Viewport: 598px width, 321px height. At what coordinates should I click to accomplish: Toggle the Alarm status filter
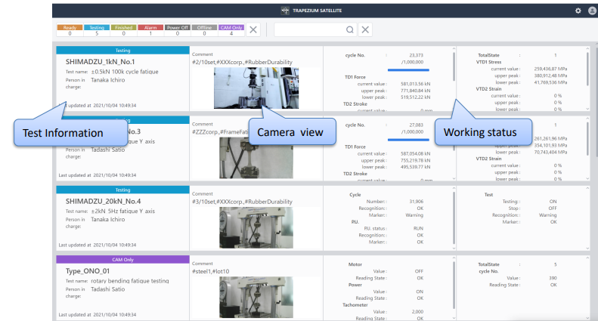149,30
